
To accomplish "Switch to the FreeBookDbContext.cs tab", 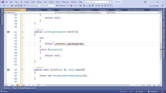I will click(67, 10).
